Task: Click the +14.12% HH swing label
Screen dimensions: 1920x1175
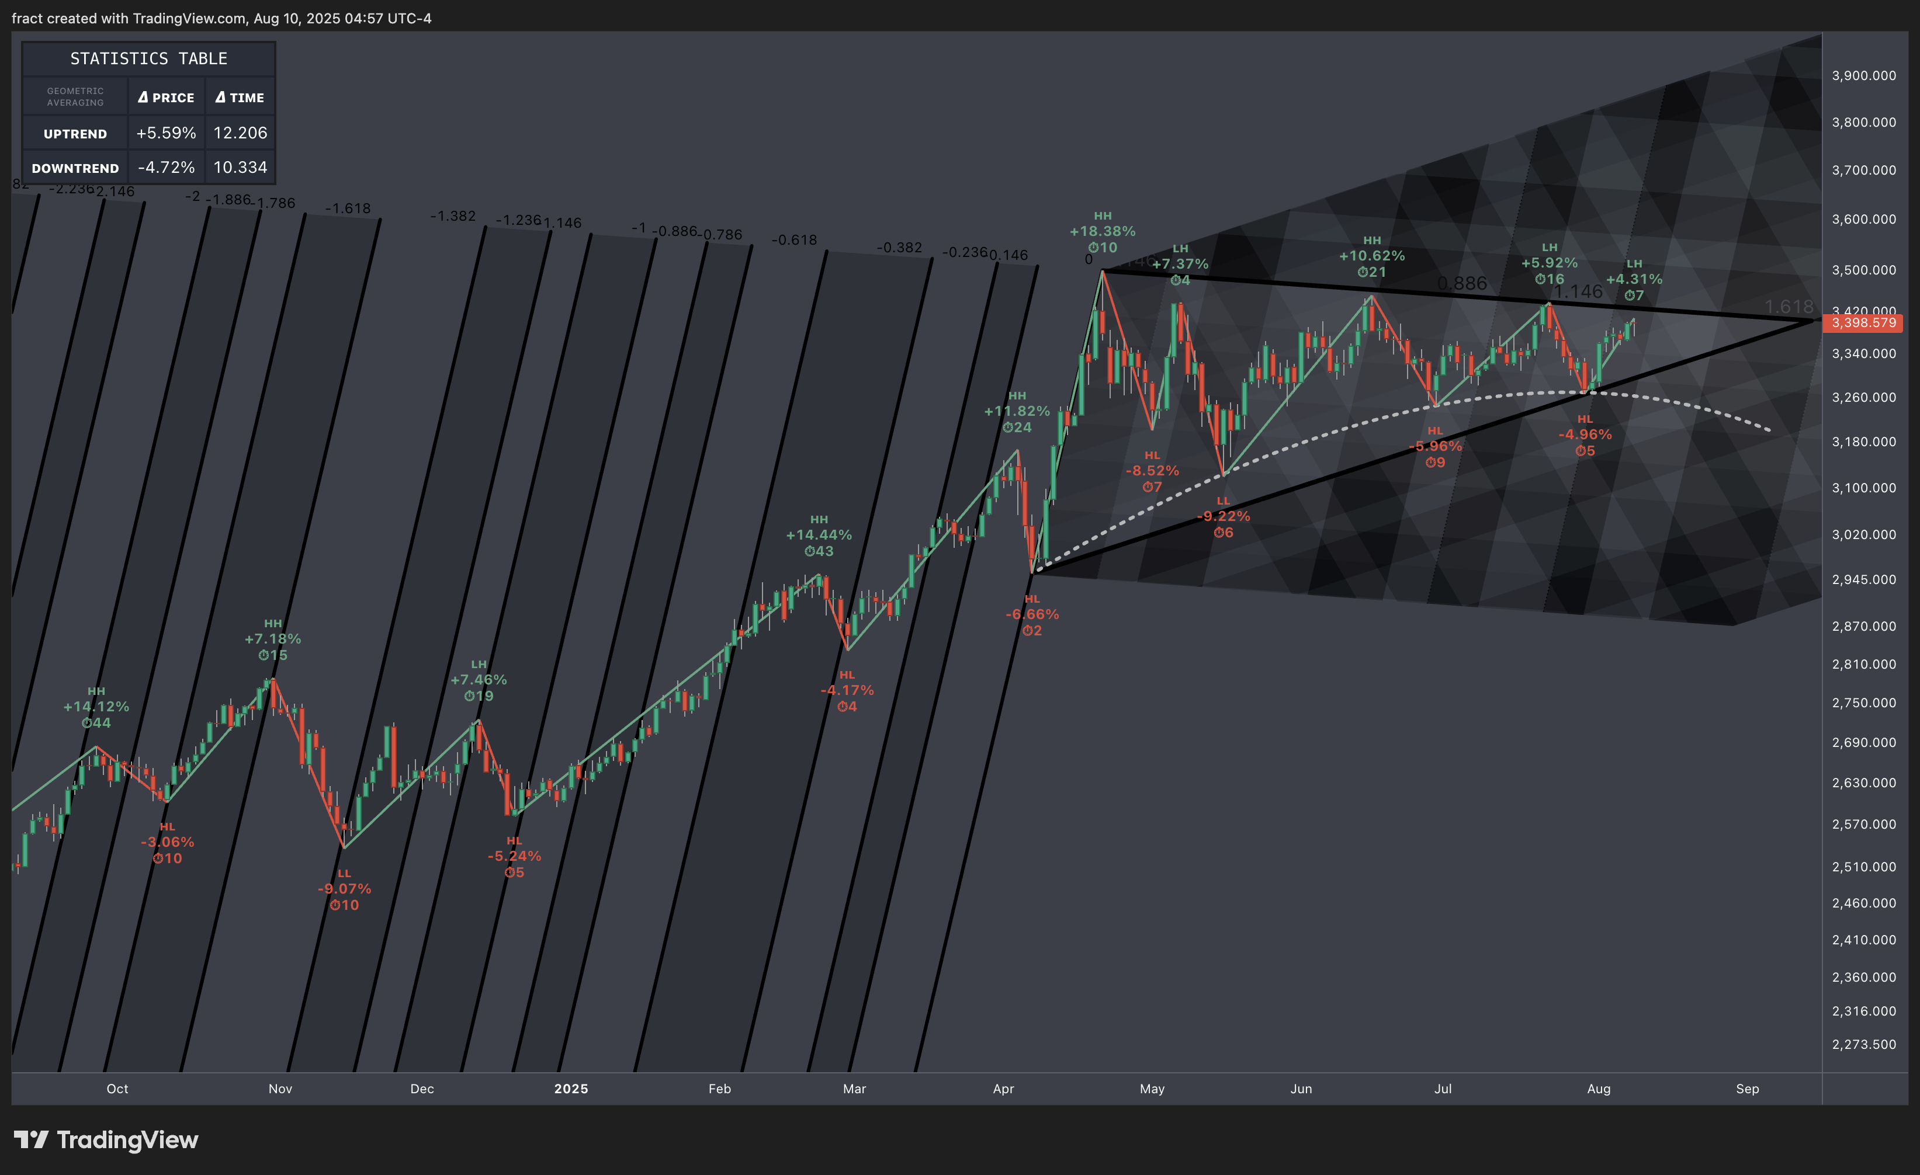Action: (96, 707)
